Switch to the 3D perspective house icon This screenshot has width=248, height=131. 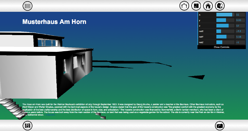pyautogui.click(x=220, y=6)
